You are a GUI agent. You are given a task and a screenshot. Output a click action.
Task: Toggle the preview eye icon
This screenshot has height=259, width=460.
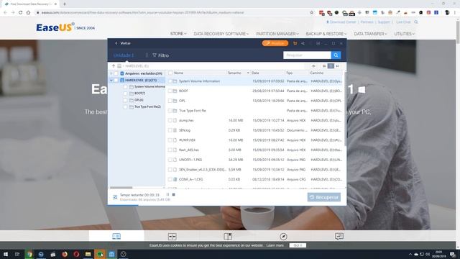pyautogui.click(x=313, y=66)
